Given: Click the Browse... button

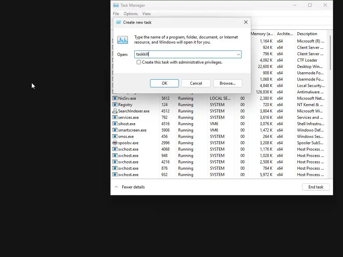Looking at the screenshot, I should coord(227,83).
